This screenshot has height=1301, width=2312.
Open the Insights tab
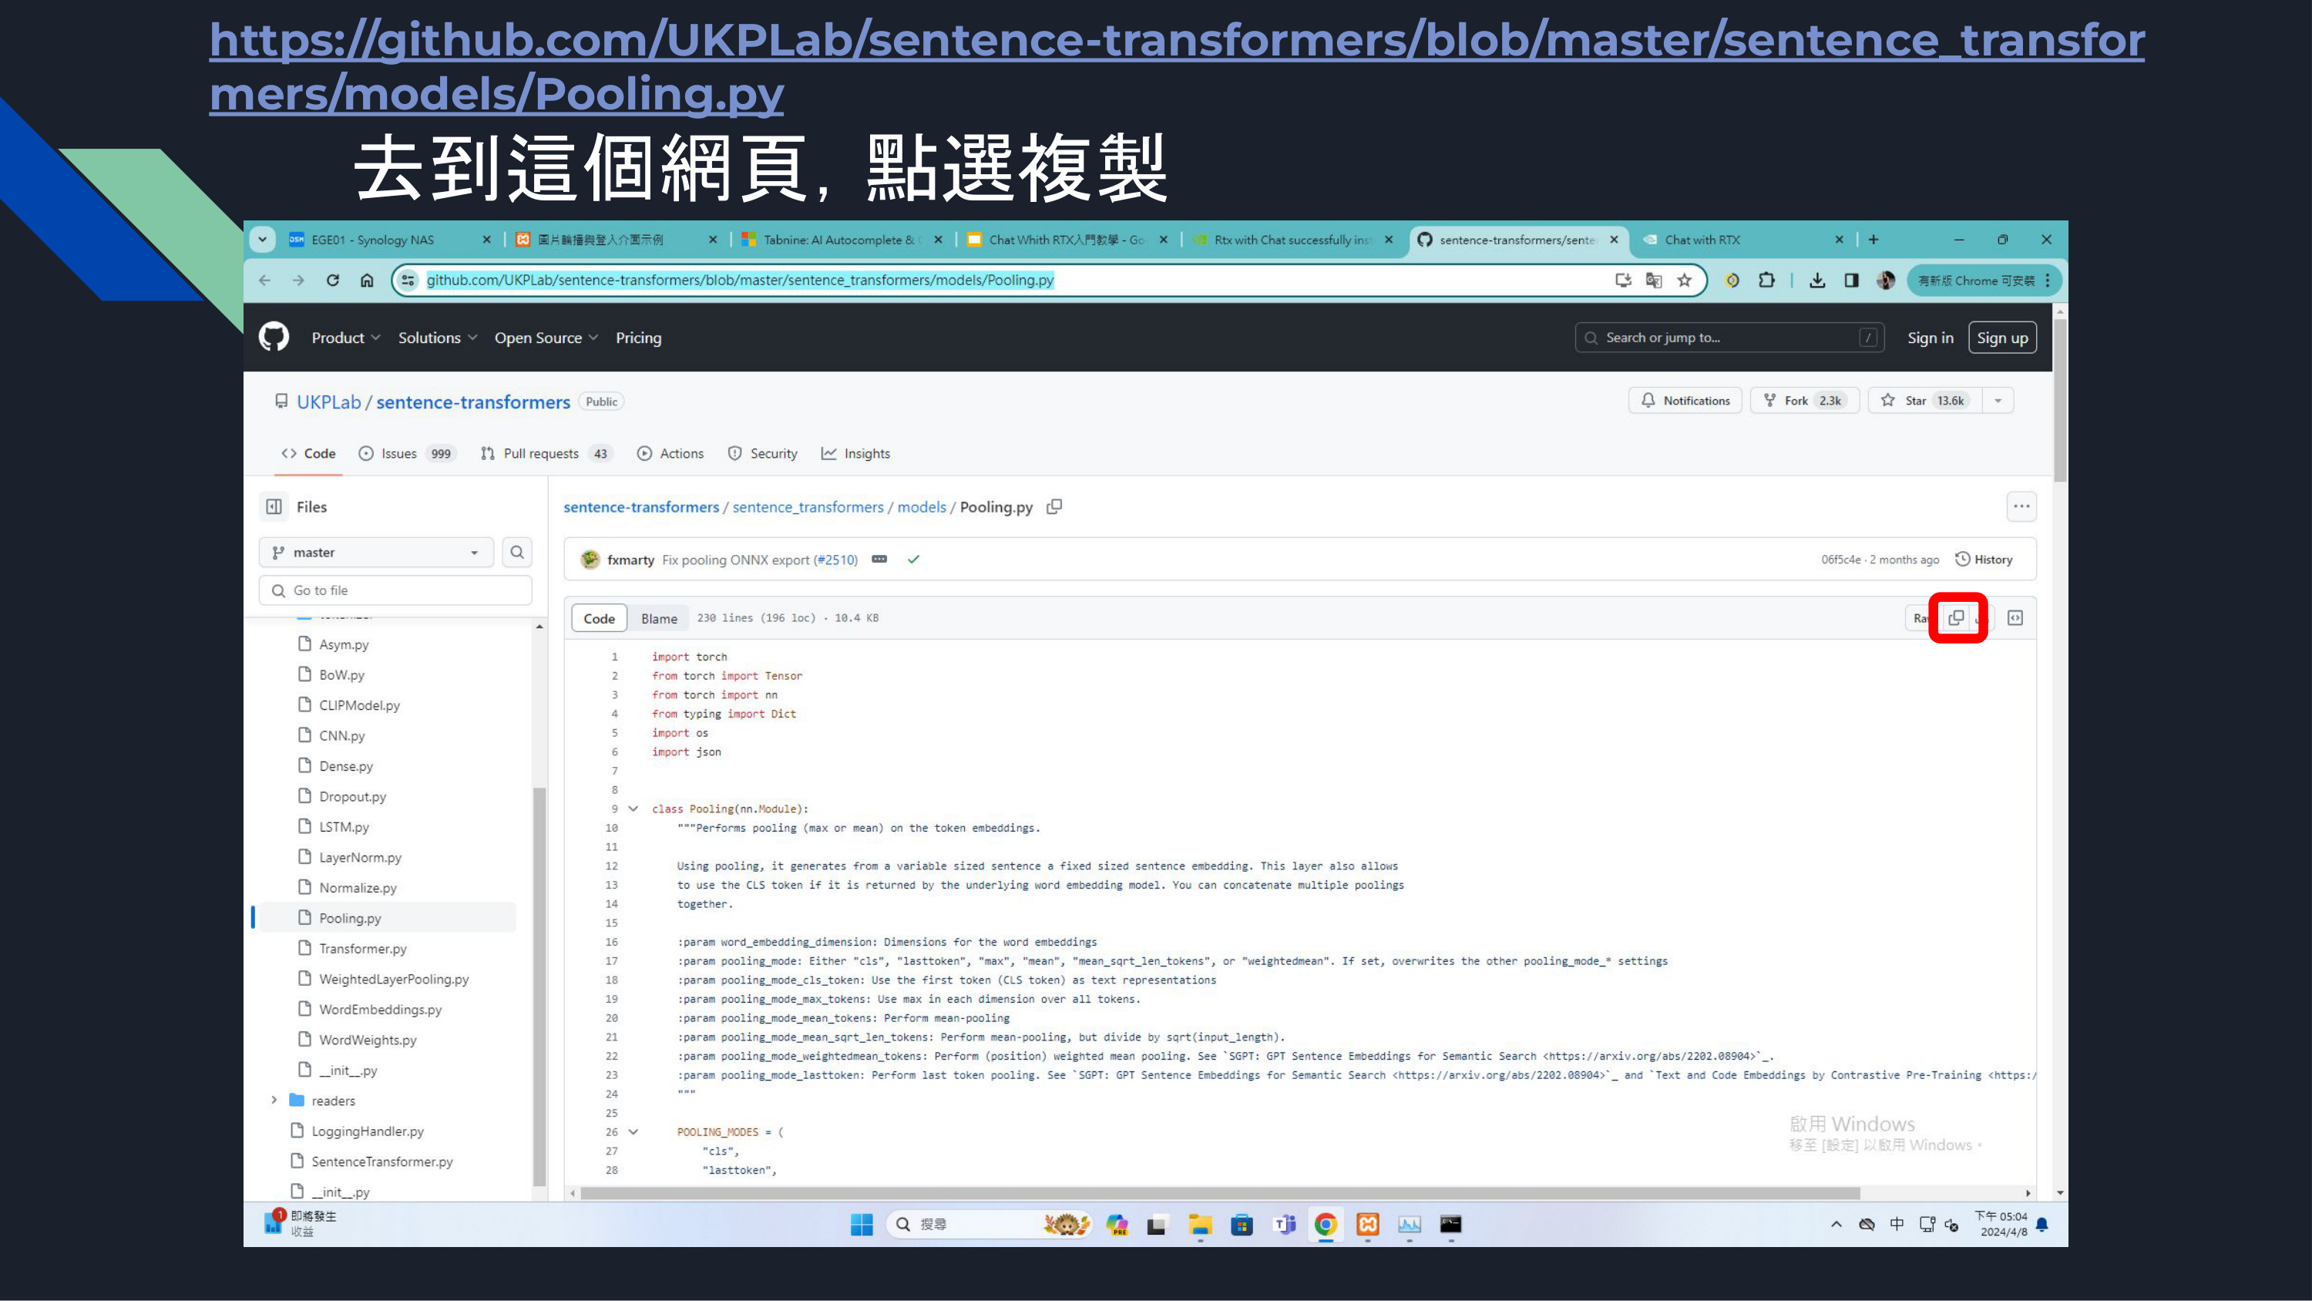click(855, 453)
